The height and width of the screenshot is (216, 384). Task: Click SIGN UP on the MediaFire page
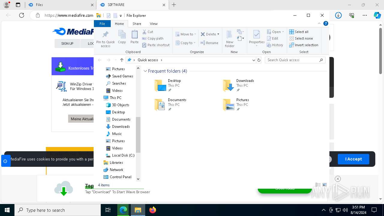[67, 43]
